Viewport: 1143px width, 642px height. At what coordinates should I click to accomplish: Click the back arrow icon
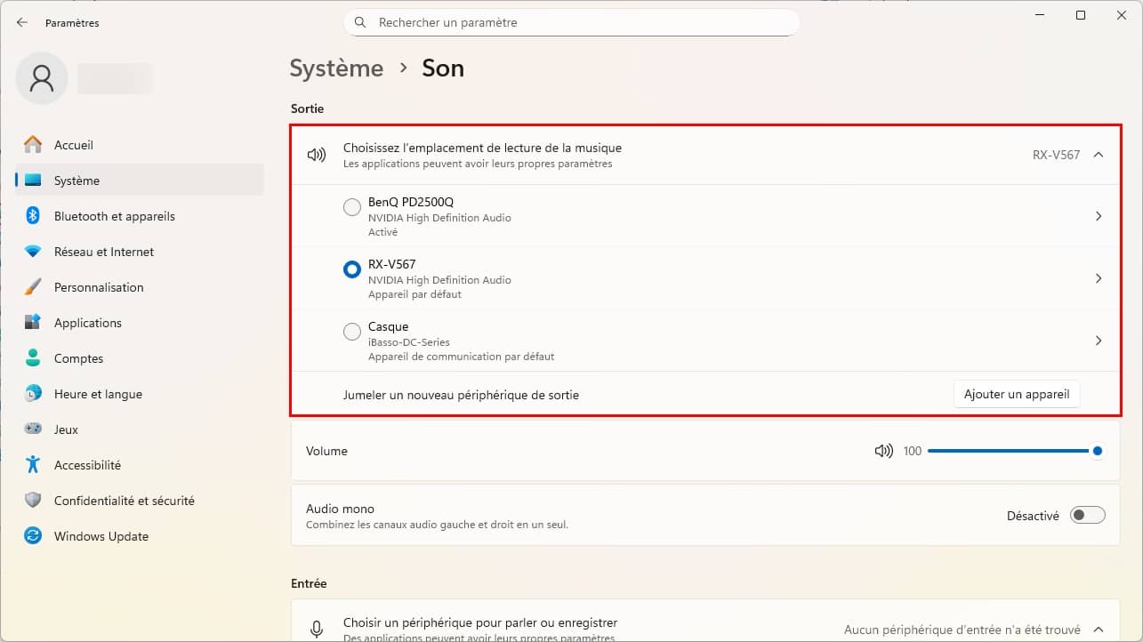point(22,22)
